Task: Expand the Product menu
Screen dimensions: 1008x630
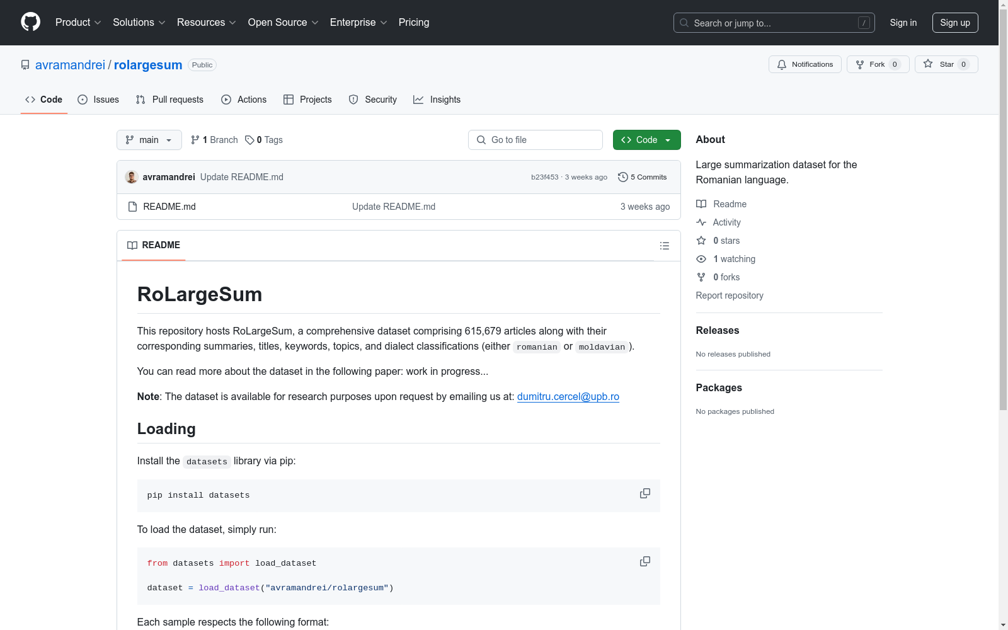Action: (x=78, y=23)
